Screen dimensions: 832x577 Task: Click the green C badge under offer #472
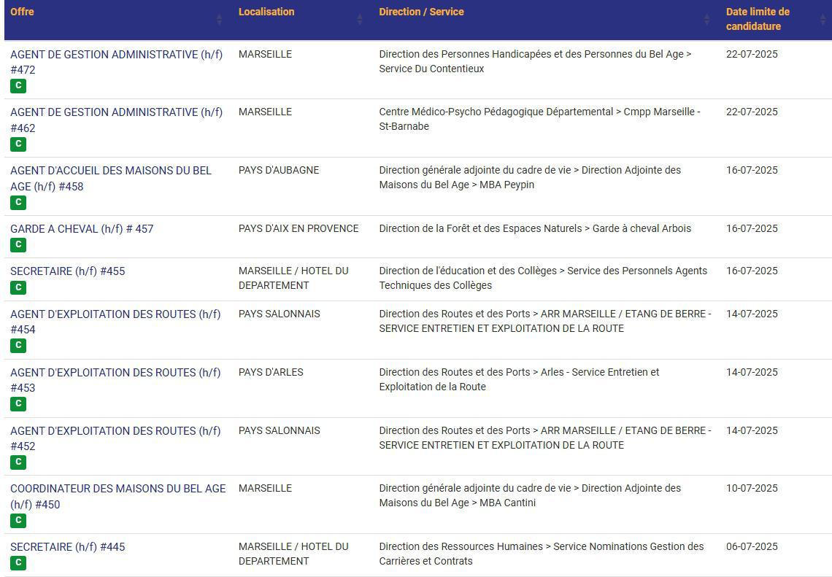[18, 86]
